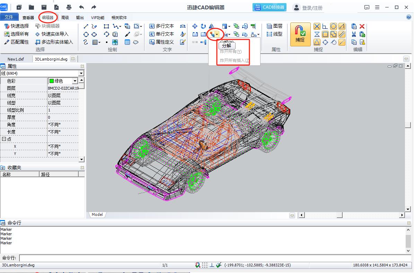
Task: Insert 多行文本 multiline text
Action: pyautogui.click(x=161, y=26)
